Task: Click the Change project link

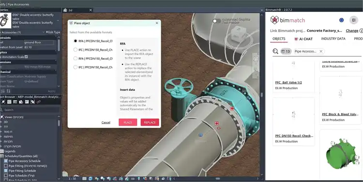Action: (352, 31)
